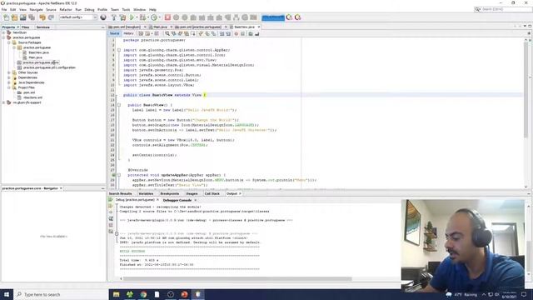Viewport: 533px width, 300px height.
Task: Click the Debug Project toolbar icon
Action: pos(142,17)
